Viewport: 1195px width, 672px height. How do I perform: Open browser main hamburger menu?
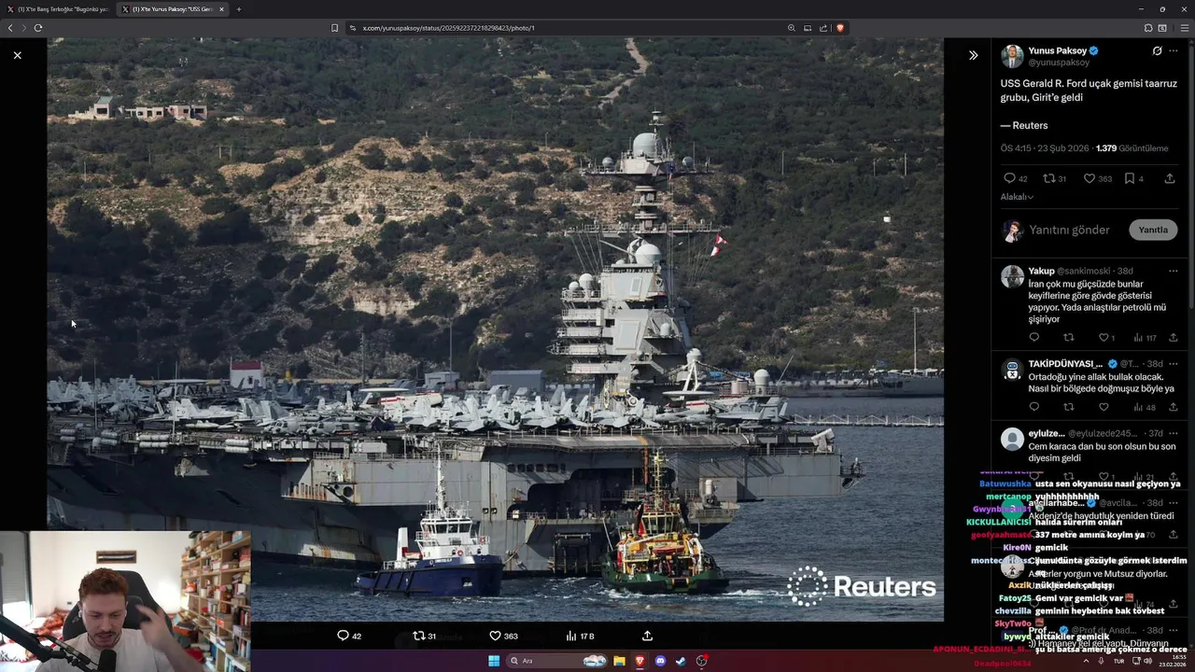[x=1184, y=28]
